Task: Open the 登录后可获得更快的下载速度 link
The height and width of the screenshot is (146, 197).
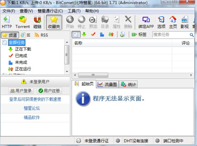Action: [x=35, y=99]
